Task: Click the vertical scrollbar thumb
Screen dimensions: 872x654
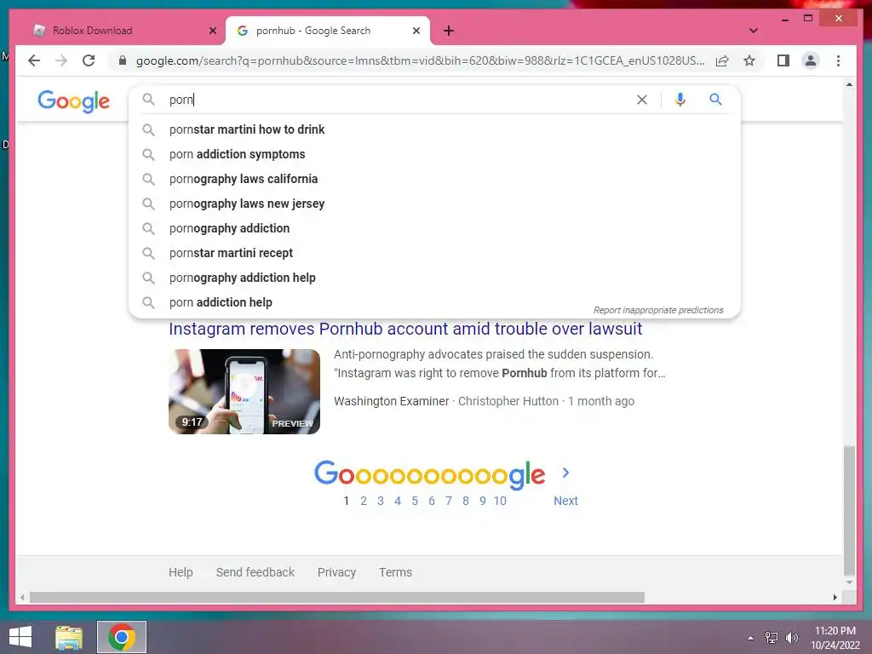Action: (849, 510)
